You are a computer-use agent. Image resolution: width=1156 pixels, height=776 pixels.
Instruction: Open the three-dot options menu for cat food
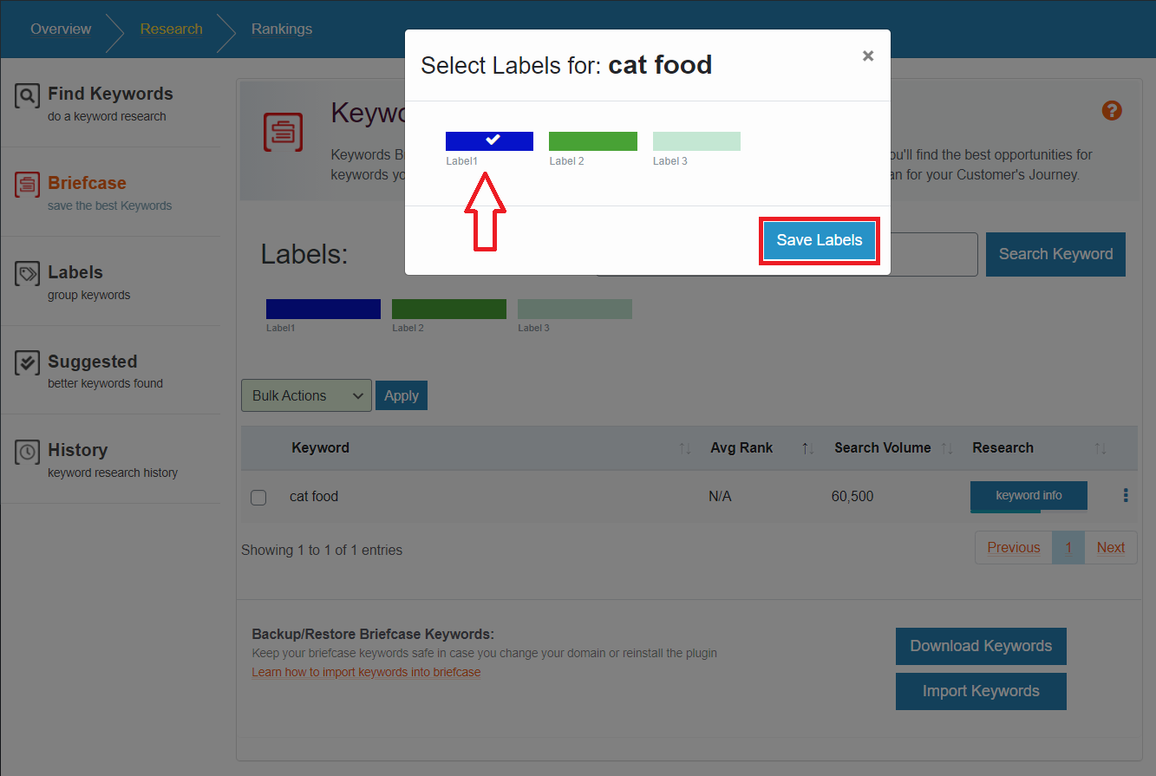(x=1126, y=495)
